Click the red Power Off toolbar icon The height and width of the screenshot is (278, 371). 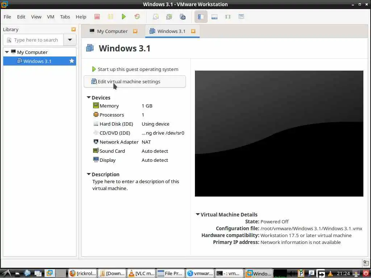pyautogui.click(x=97, y=17)
